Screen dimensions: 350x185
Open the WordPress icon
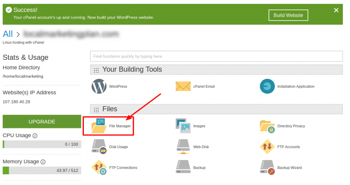click(x=99, y=86)
